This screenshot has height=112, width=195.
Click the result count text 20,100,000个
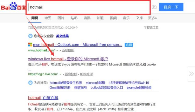tap(69, 27)
